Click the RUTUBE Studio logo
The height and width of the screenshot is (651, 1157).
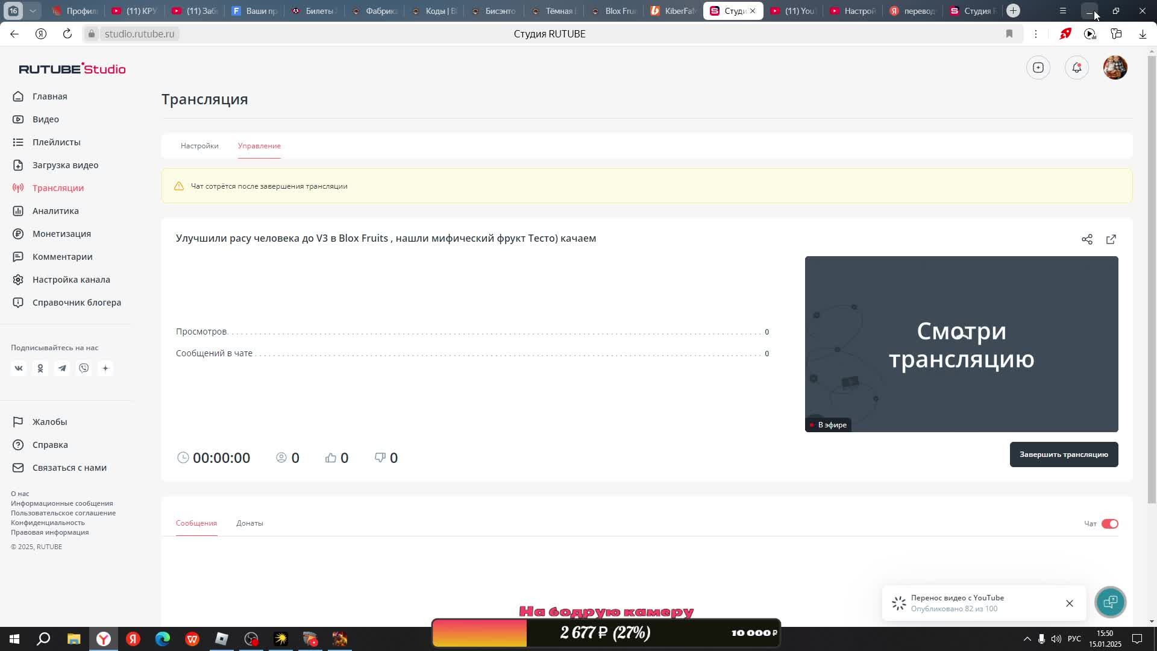[x=72, y=69]
